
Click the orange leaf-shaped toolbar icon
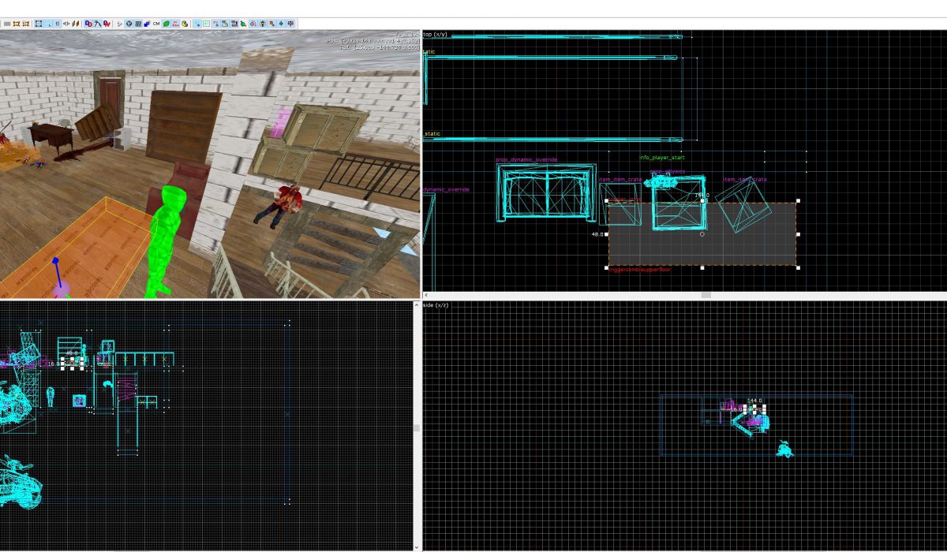(76, 24)
